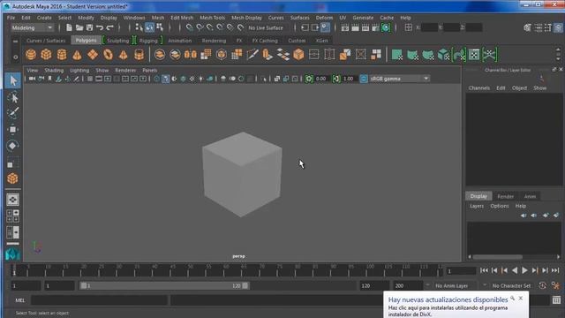565x318 pixels.
Task: Create a polygon cone from shelf
Action: 77,55
